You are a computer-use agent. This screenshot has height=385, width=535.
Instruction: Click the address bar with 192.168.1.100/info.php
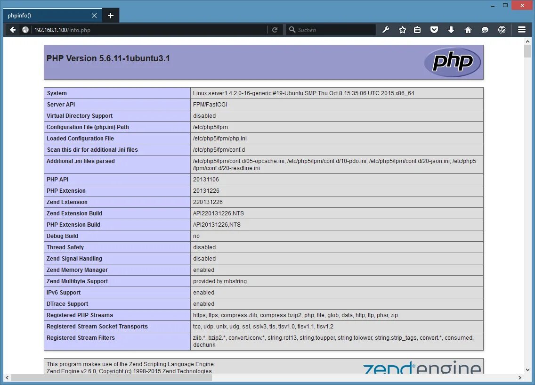click(x=148, y=30)
